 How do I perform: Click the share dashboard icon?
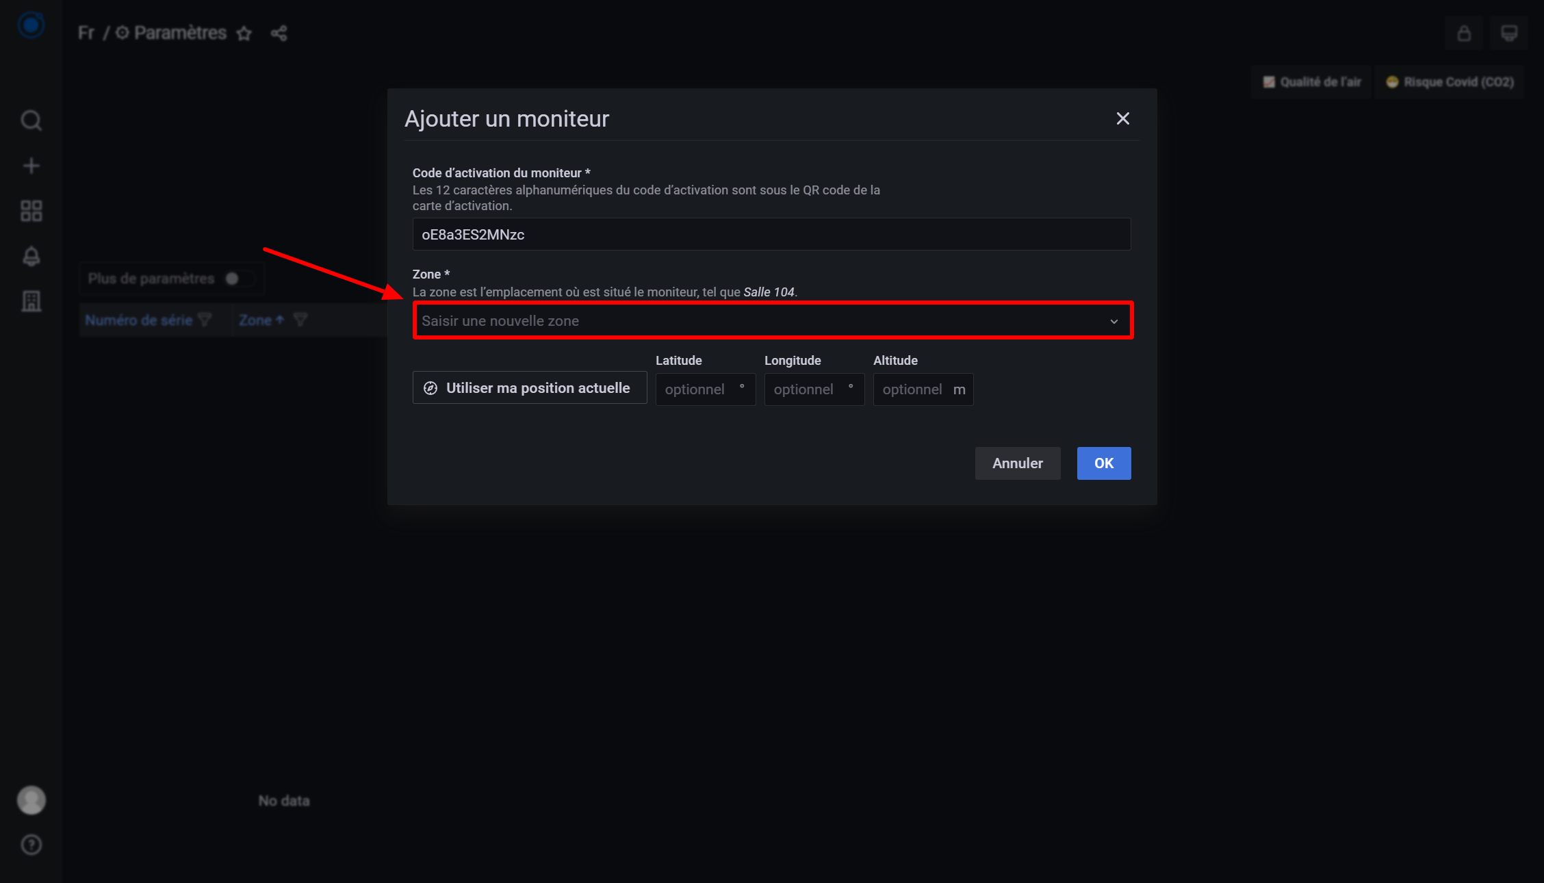pyautogui.click(x=279, y=34)
